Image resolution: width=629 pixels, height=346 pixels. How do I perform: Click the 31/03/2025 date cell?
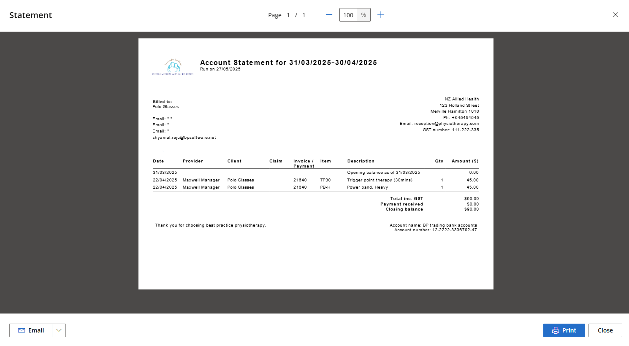(165, 173)
